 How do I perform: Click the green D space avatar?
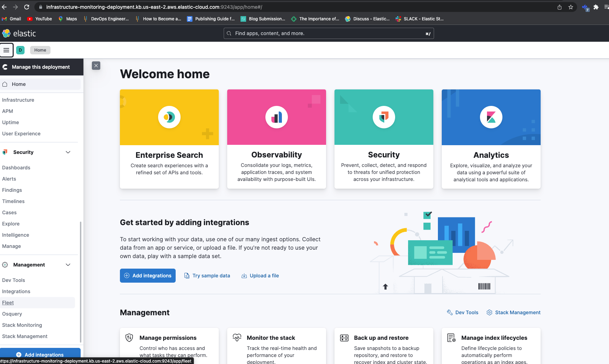click(x=20, y=50)
